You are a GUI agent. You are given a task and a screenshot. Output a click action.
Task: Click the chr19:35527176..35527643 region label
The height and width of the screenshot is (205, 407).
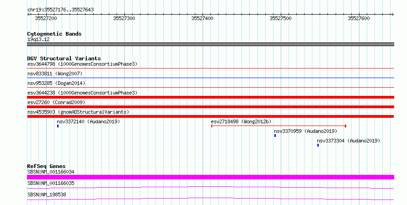(x=60, y=10)
